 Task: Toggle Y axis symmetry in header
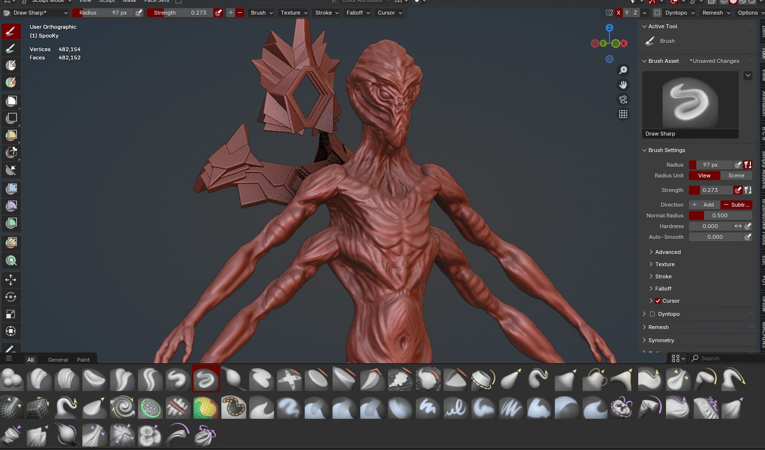click(627, 13)
